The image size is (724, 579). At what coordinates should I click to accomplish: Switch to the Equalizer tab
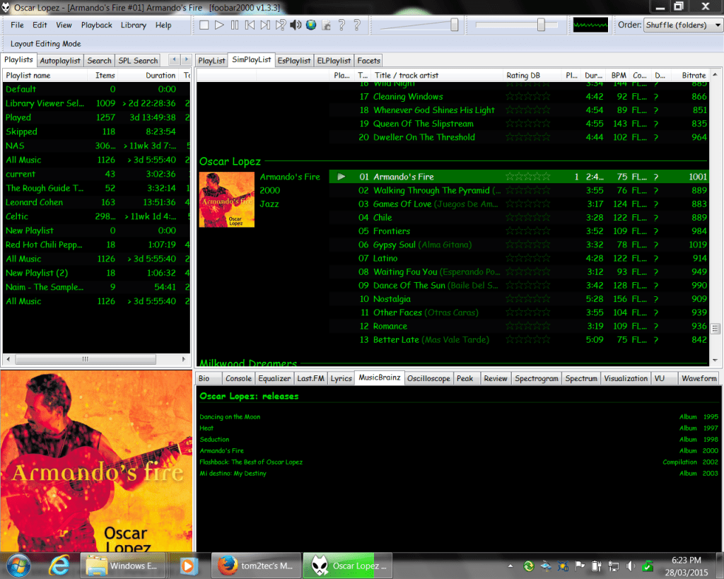click(x=274, y=378)
